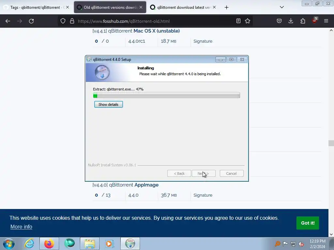Viewport: 334px width, 250px height.
Task: Open Signature link for 4.4.0rc1 row
Action: (203, 41)
